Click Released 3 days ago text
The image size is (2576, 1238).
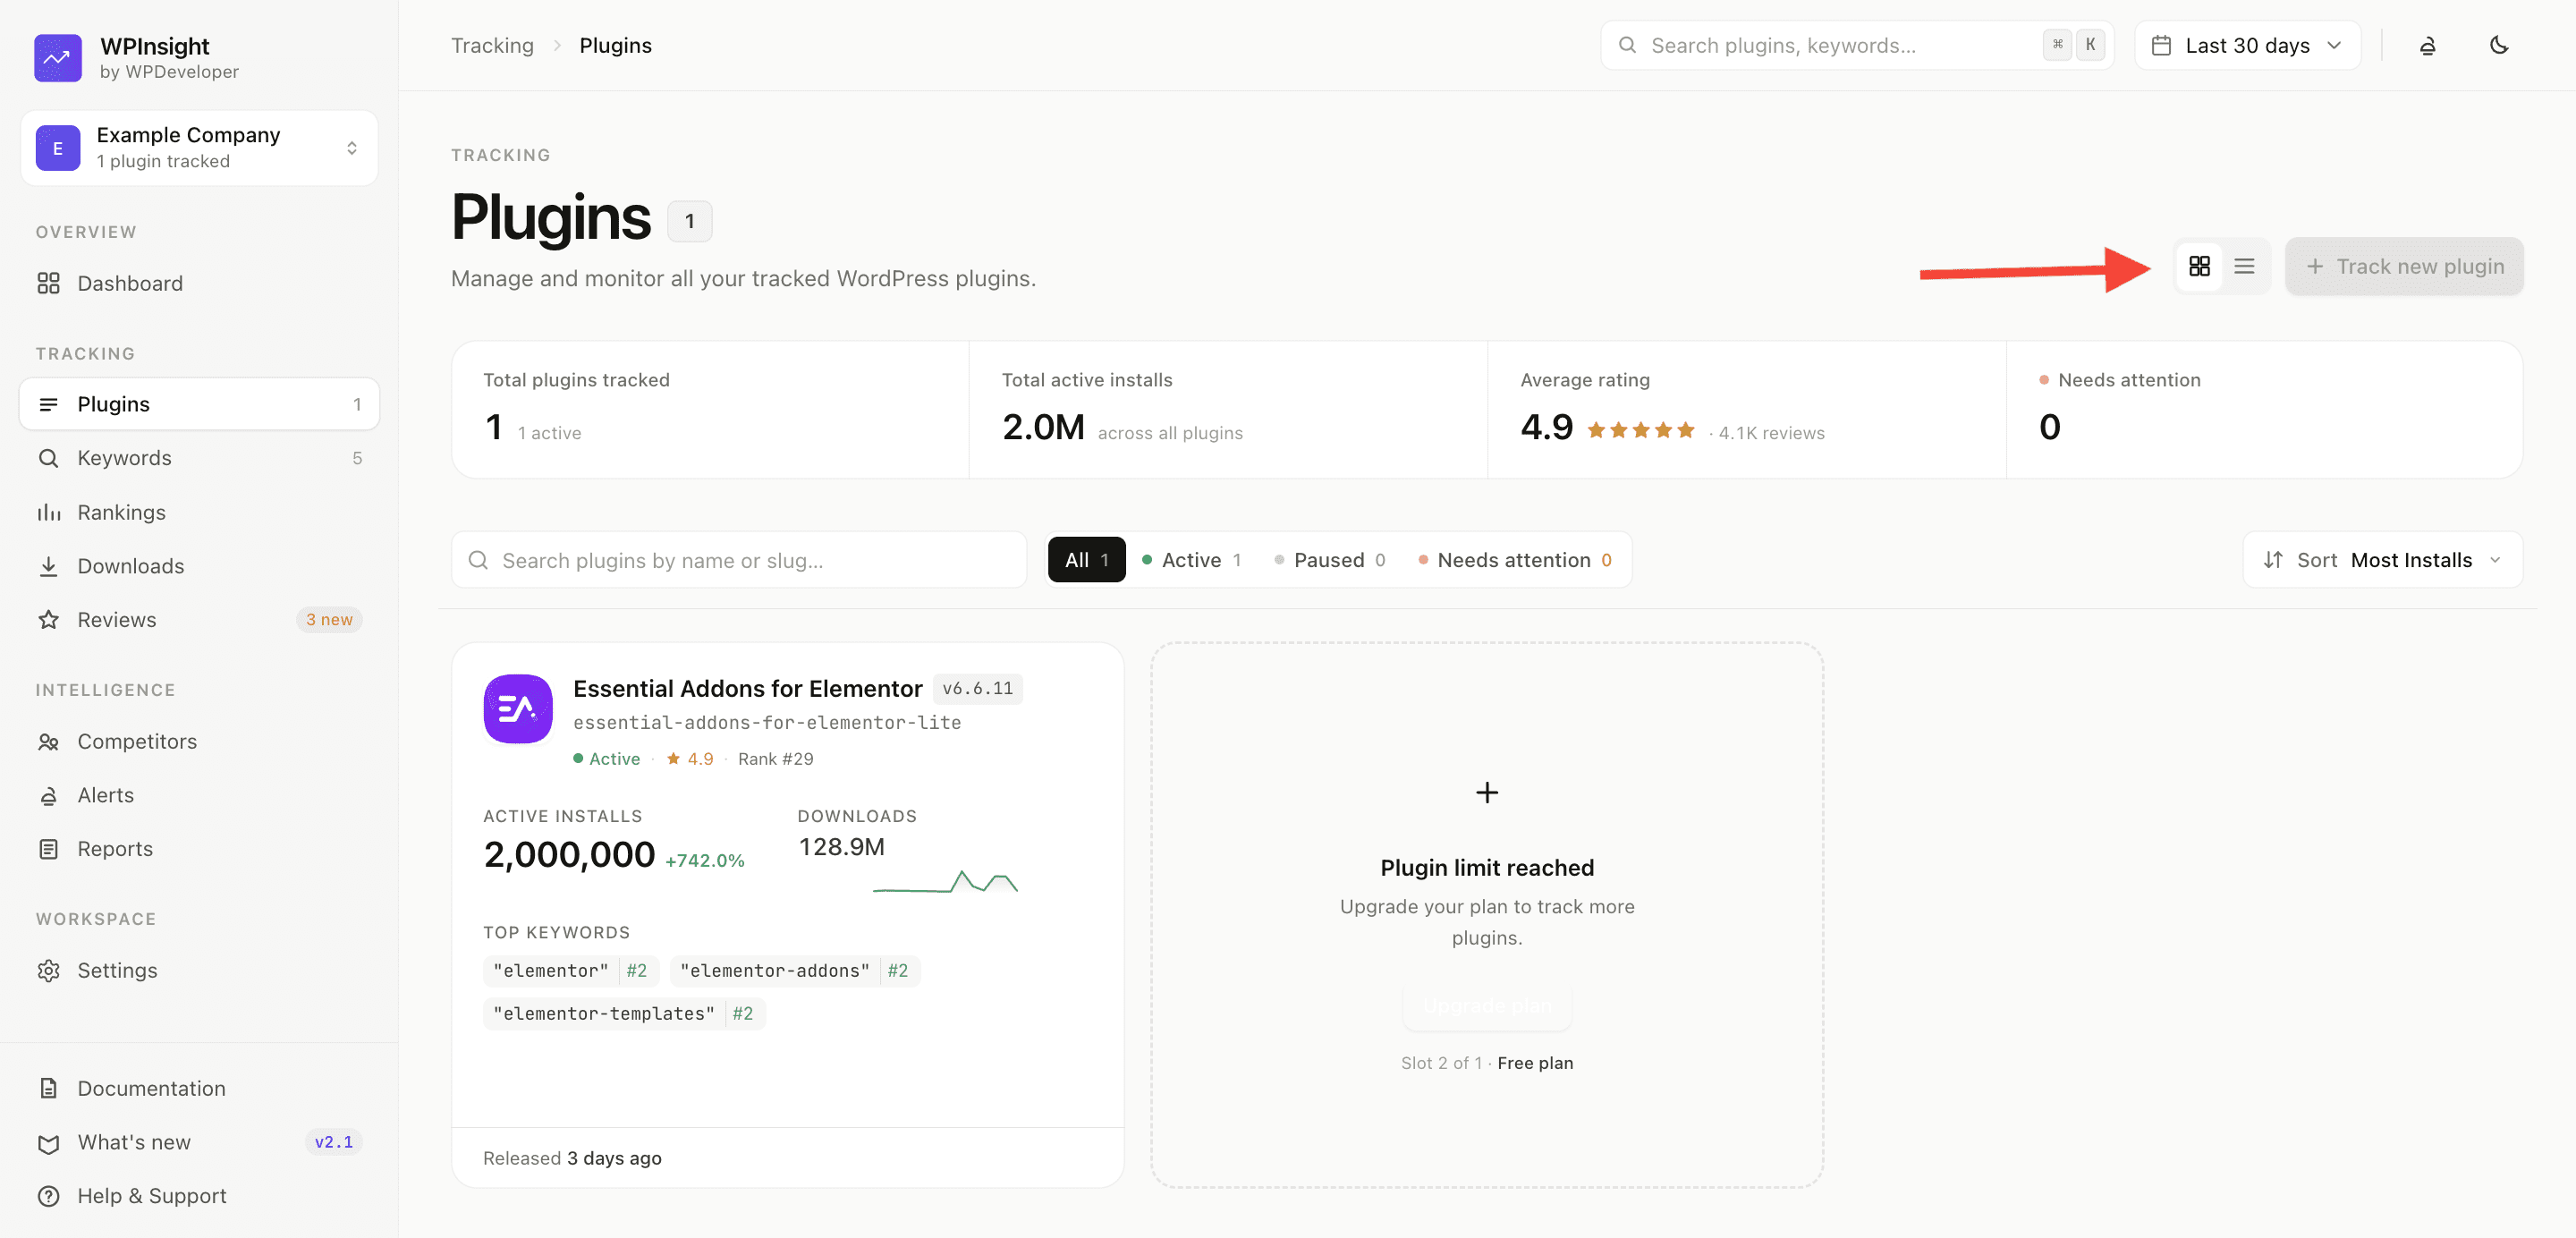pyautogui.click(x=572, y=1158)
